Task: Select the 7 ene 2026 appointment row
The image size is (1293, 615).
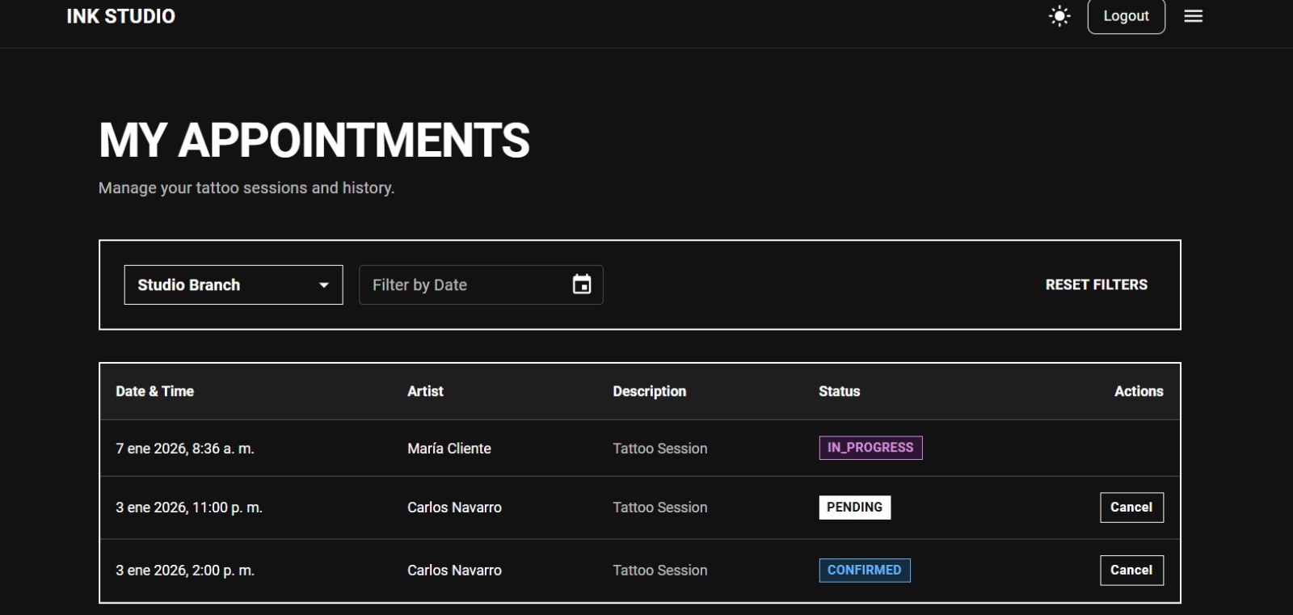Action: [x=185, y=449]
